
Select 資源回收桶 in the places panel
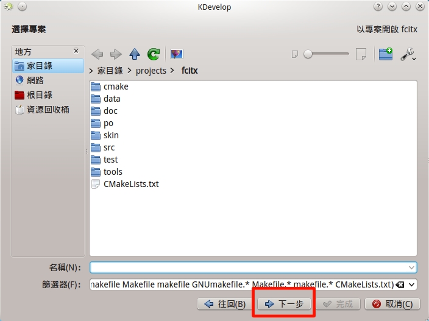tap(48, 110)
